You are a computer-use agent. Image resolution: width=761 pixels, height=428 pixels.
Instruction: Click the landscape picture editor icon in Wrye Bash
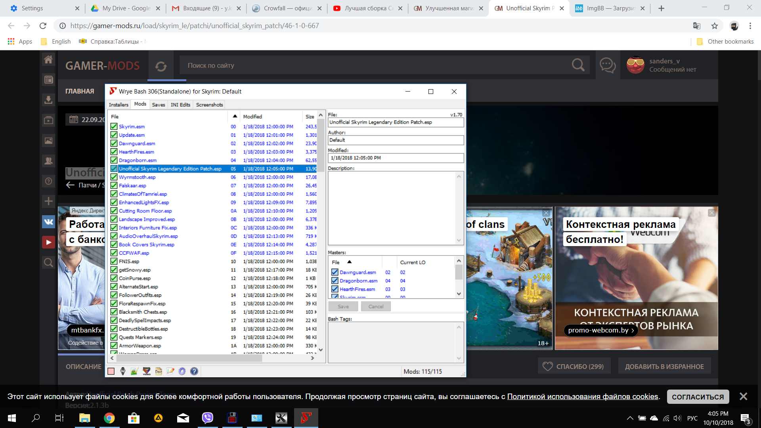pyautogui.click(x=134, y=371)
